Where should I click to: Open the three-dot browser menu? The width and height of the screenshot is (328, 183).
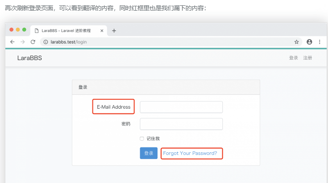click(x=320, y=42)
